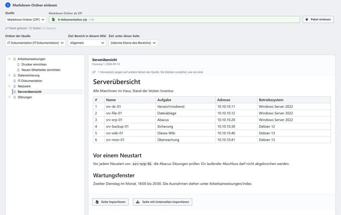Click page icon next to Serverübersicht
Viewport: 341px width, 215px height.
14,92
